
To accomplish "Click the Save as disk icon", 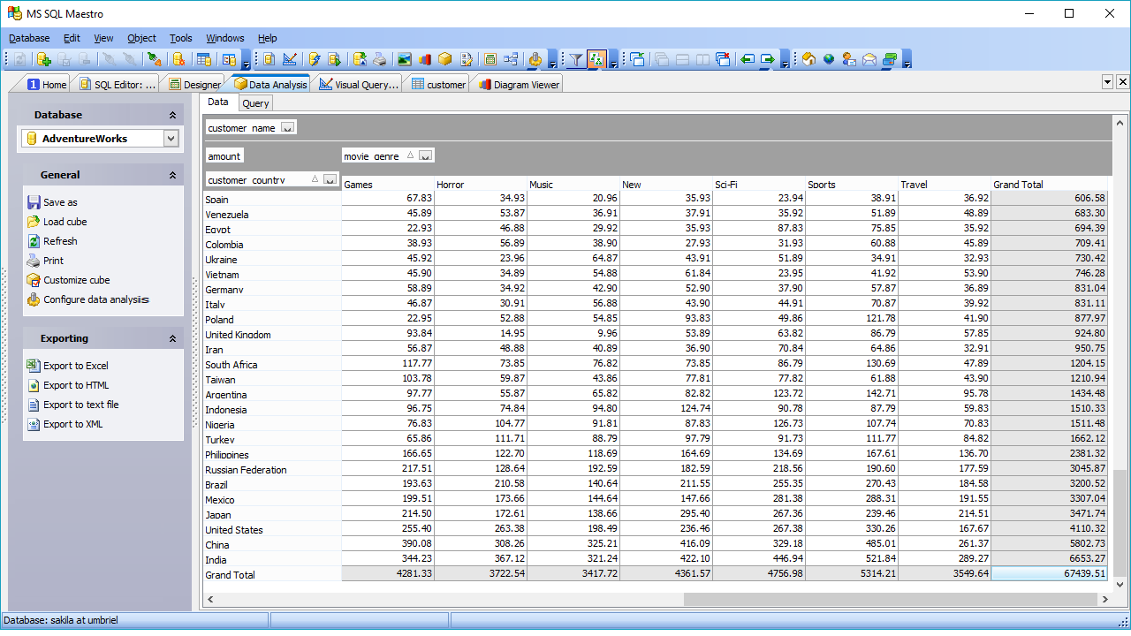I will [34, 202].
